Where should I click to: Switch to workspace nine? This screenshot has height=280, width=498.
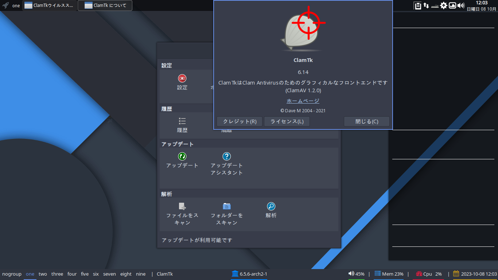(x=141, y=274)
